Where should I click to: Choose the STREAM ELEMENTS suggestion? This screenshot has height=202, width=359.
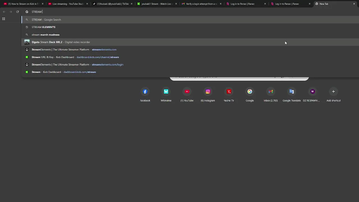(x=190, y=27)
